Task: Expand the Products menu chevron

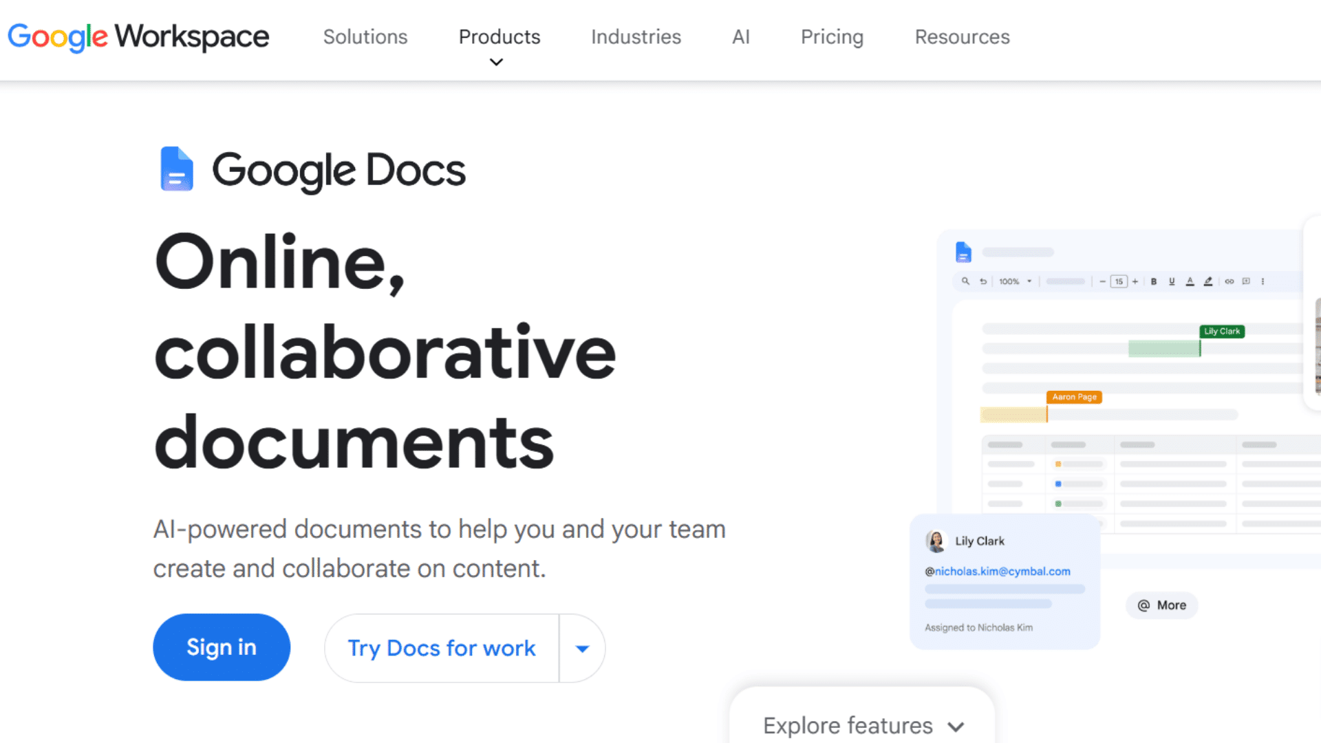Action: pyautogui.click(x=496, y=63)
